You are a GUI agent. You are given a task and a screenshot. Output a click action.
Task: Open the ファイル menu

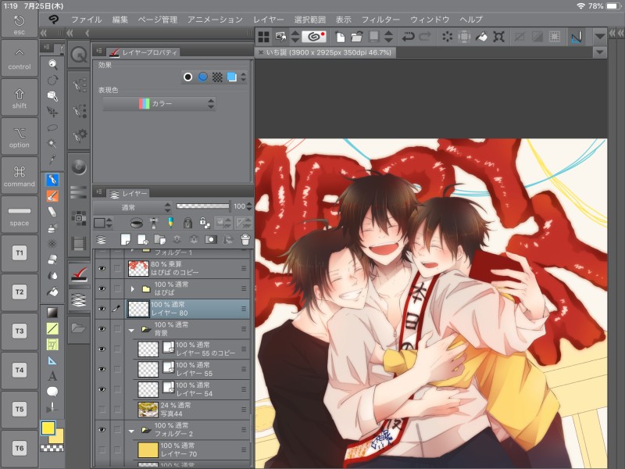click(x=86, y=19)
